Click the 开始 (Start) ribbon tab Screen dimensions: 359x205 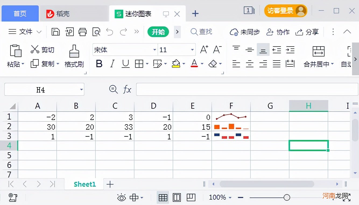(x=158, y=32)
